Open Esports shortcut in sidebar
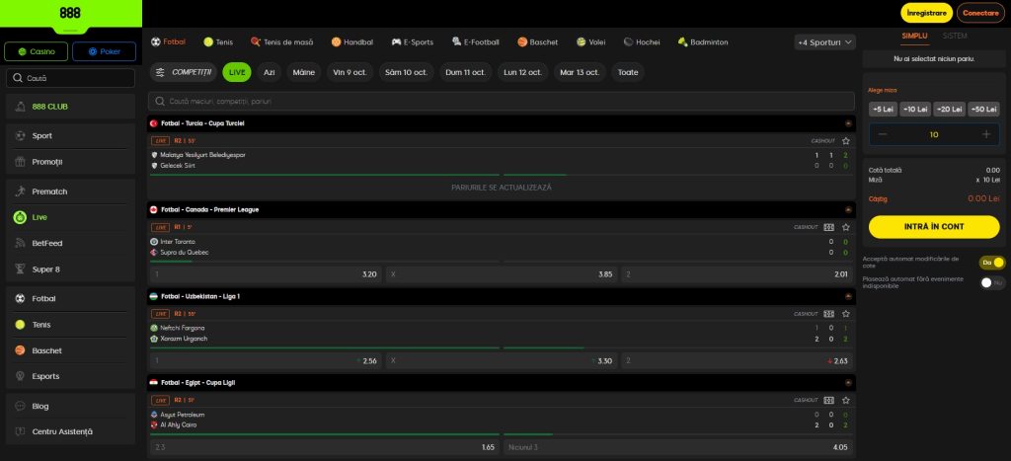The height and width of the screenshot is (461, 1011). [71, 376]
